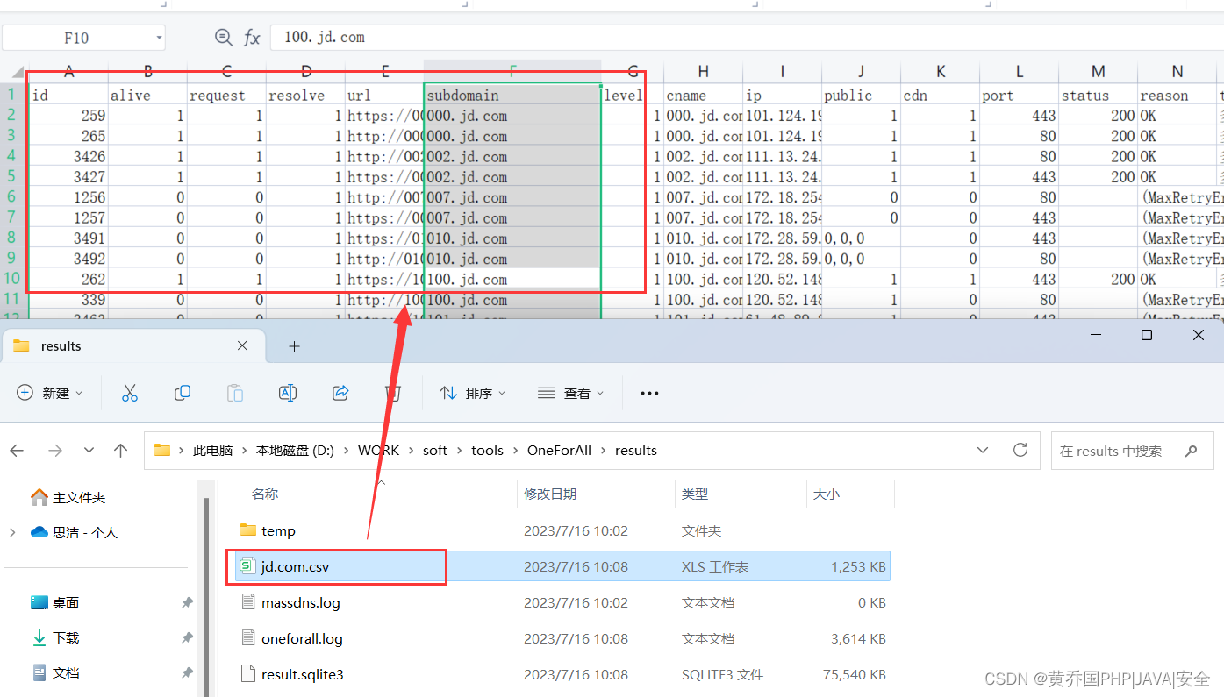Open the 新建 dropdown menu
The height and width of the screenshot is (697, 1224).
[x=51, y=393]
